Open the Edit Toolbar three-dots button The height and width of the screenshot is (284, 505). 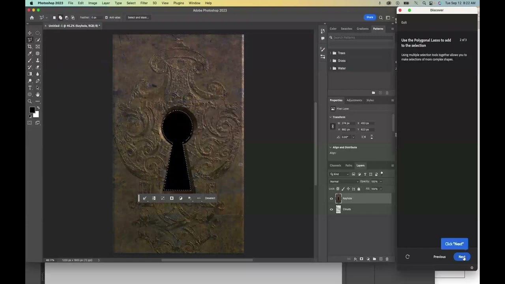point(37,101)
